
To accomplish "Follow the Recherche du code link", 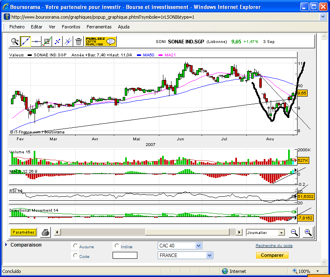I will click(x=274, y=246).
